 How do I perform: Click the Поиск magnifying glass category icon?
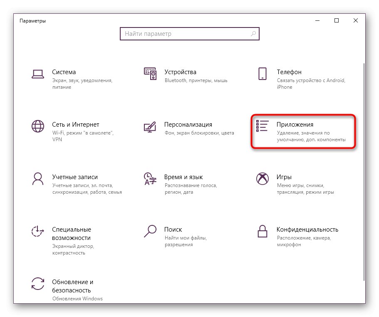click(x=150, y=230)
